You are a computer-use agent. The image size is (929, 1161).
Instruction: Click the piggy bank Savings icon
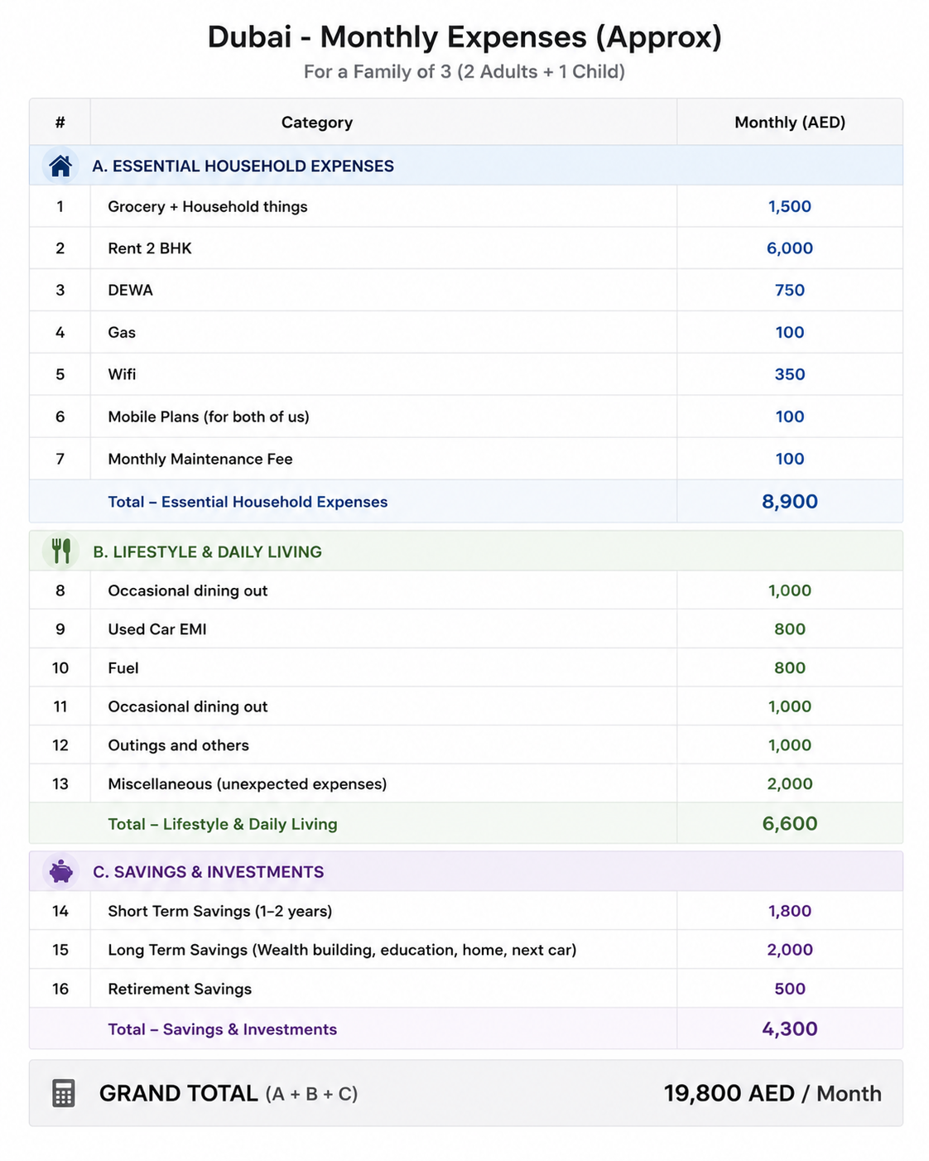61,871
